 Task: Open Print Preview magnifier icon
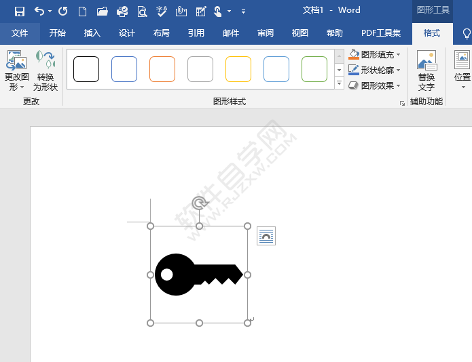point(142,12)
